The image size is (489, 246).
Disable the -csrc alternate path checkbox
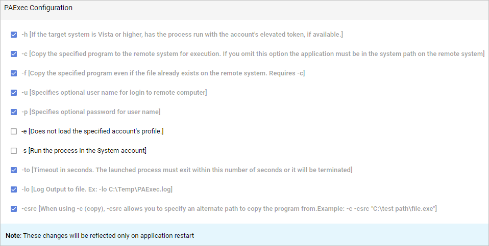coord(14,209)
